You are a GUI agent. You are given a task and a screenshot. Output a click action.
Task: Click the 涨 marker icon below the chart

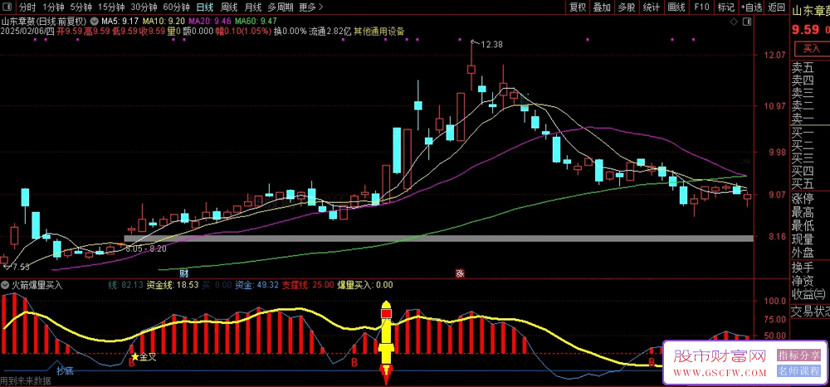coord(460,273)
